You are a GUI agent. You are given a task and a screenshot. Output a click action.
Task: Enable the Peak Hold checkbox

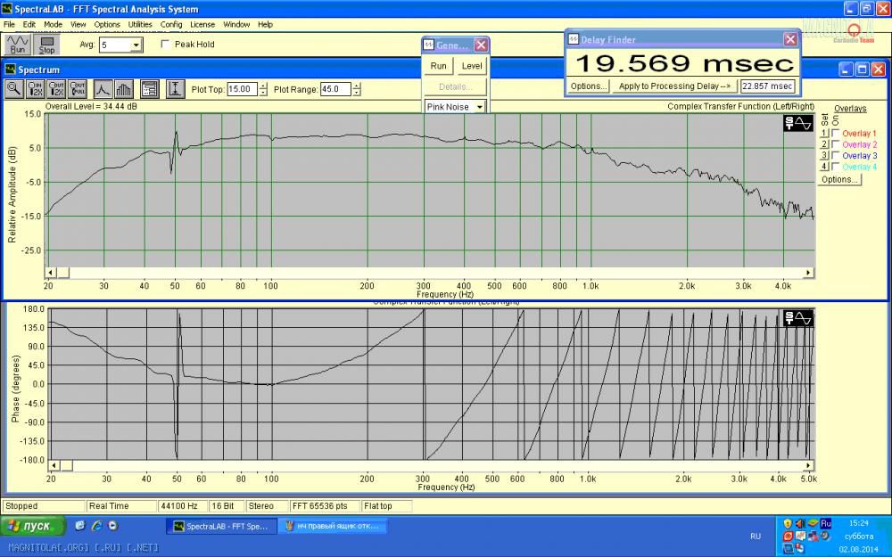[x=165, y=45]
